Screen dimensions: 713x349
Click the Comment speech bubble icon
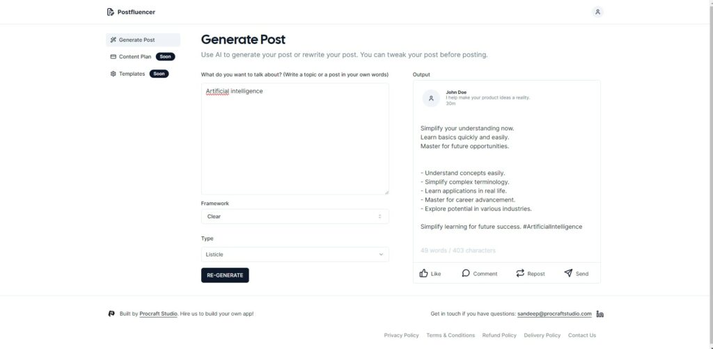466,273
